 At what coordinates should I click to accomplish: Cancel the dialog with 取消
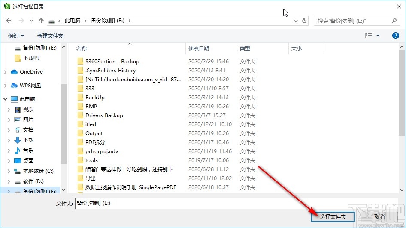tap(379, 216)
